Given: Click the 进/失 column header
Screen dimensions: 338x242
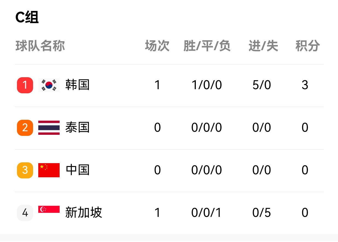Looking at the screenshot, I should click(x=263, y=46).
